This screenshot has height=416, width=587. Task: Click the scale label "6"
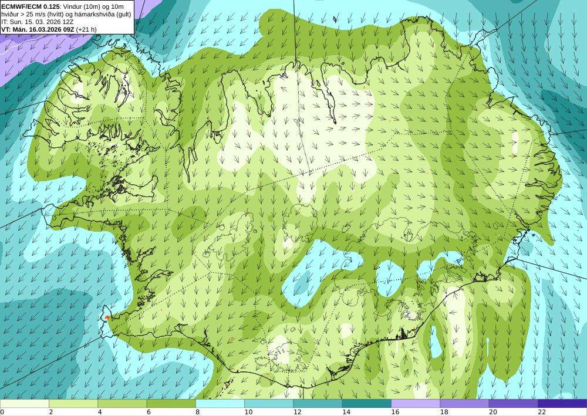149,412
